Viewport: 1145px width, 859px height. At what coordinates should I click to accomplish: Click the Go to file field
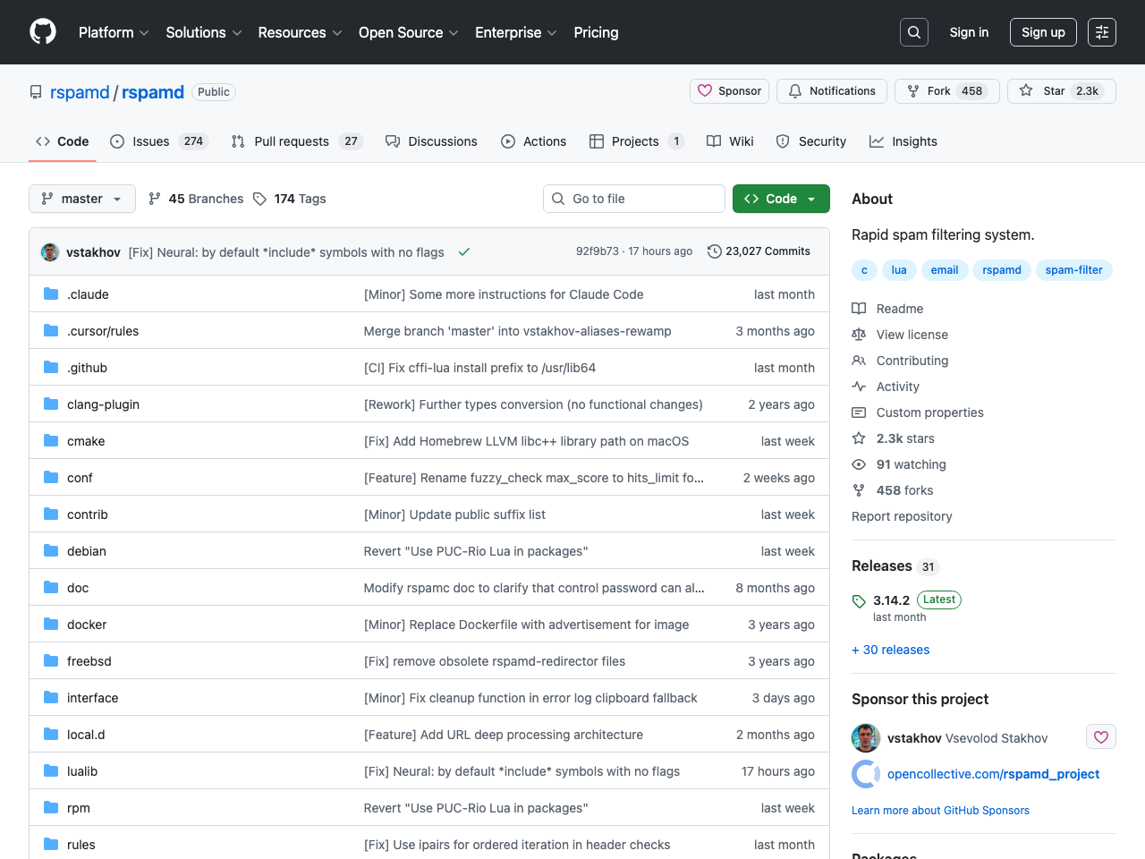633,198
